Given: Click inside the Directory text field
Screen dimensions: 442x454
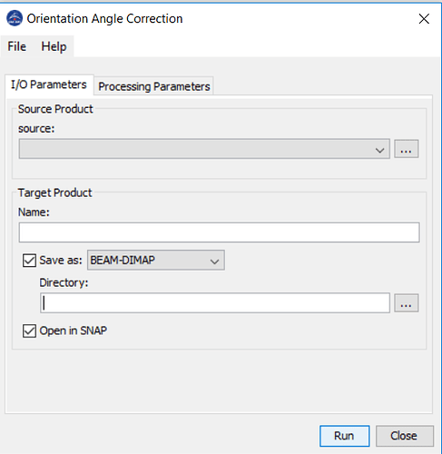Looking at the screenshot, I should click(215, 302).
